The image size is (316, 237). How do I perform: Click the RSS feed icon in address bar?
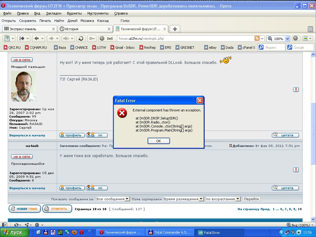click(x=257, y=39)
